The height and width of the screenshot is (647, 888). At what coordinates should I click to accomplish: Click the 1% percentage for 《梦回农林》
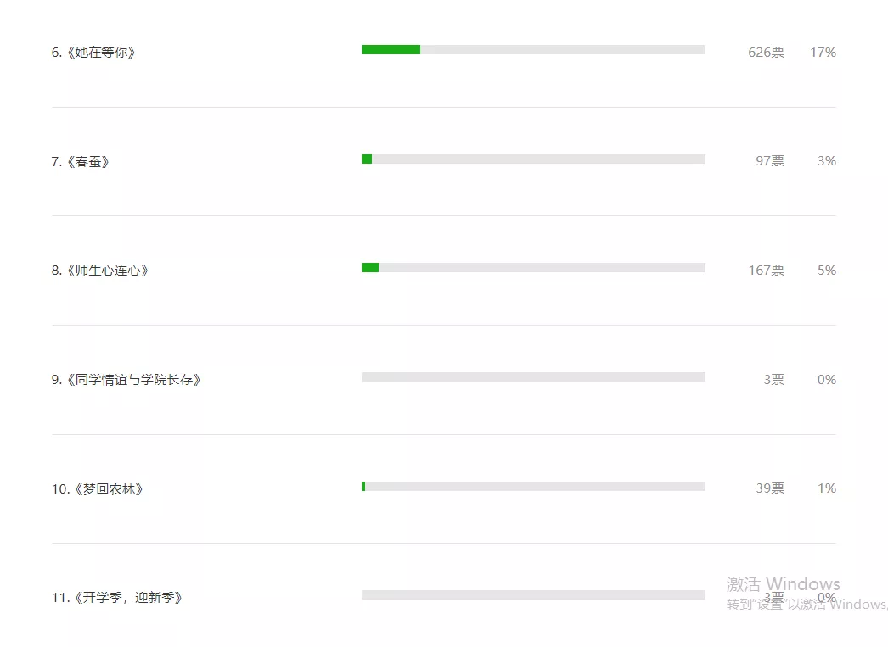pos(827,488)
